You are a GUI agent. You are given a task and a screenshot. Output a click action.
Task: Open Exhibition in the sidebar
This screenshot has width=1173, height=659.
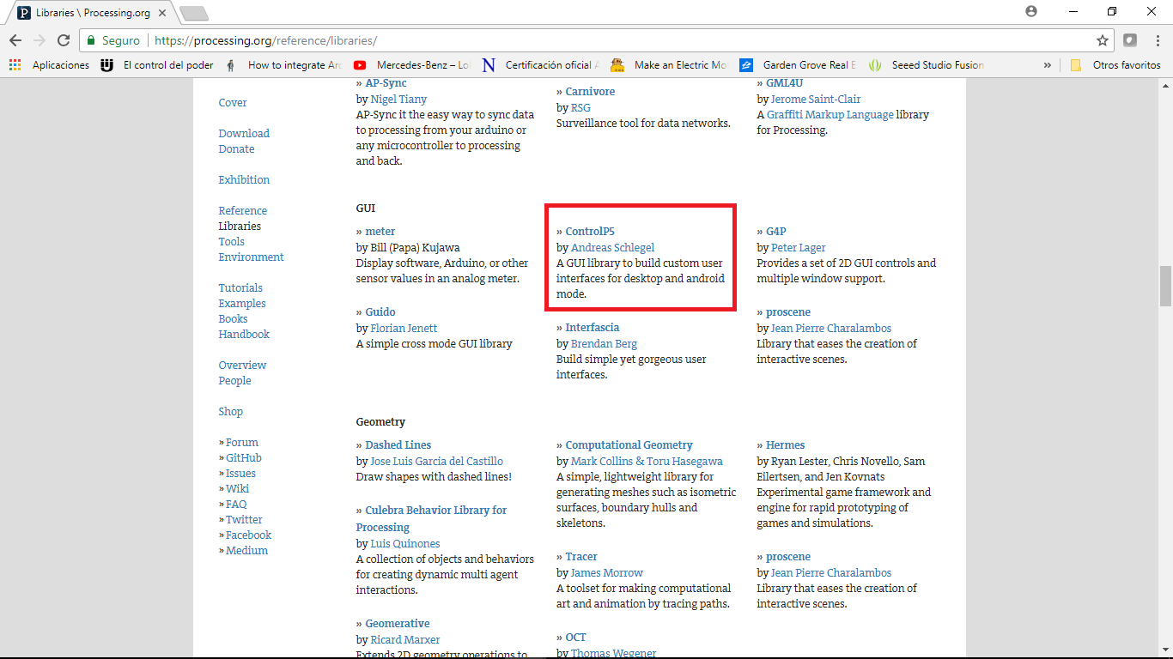pos(244,180)
